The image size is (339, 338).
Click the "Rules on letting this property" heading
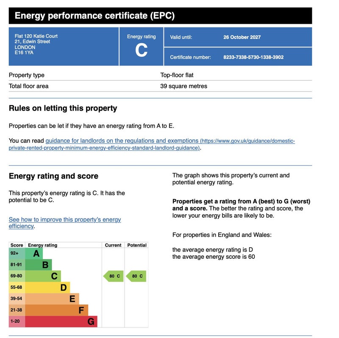[x=63, y=108]
